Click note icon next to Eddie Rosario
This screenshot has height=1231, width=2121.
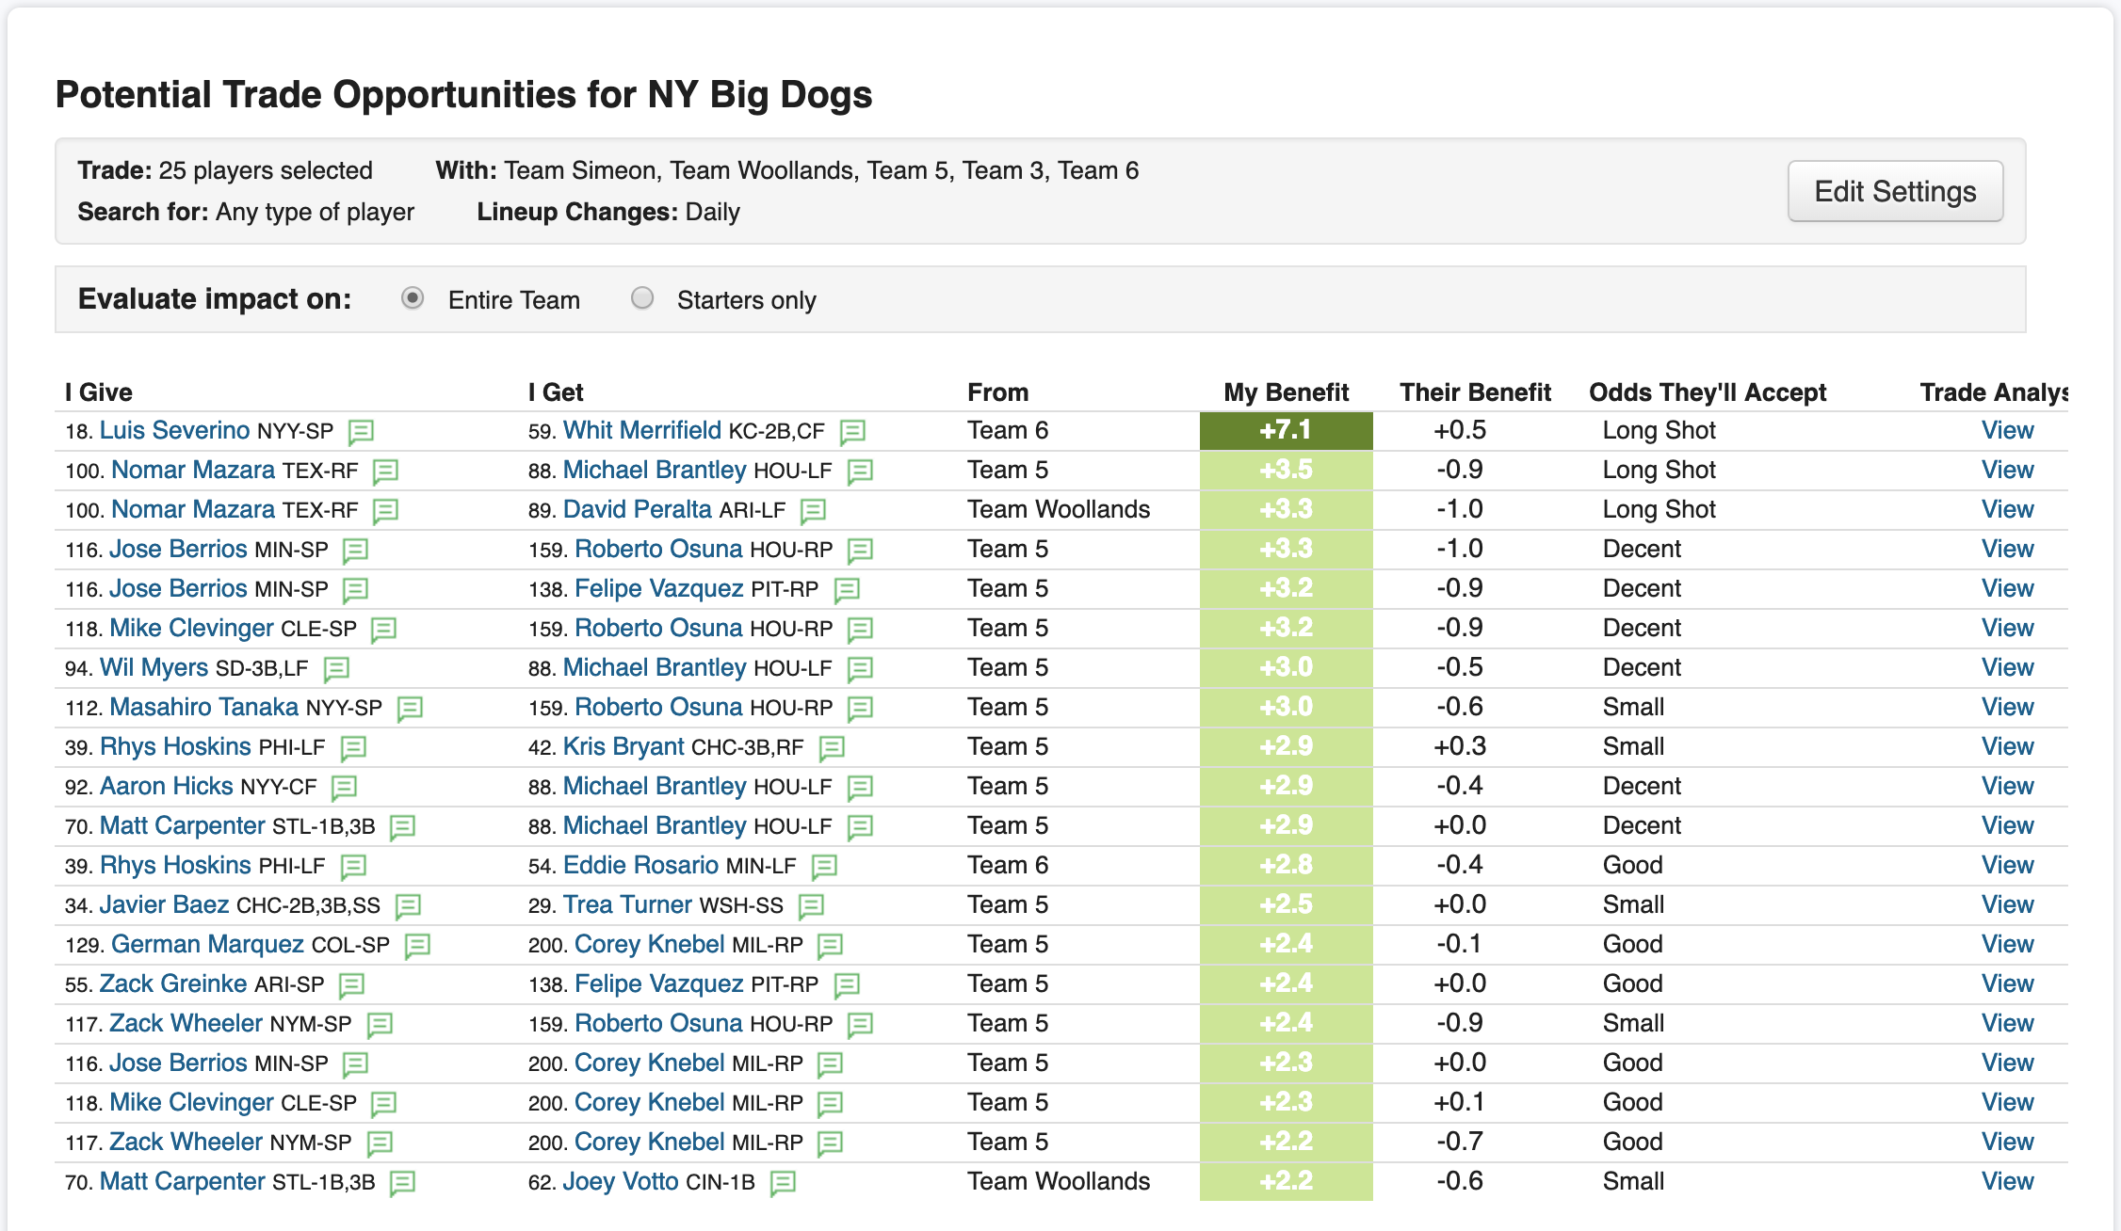[x=824, y=867]
